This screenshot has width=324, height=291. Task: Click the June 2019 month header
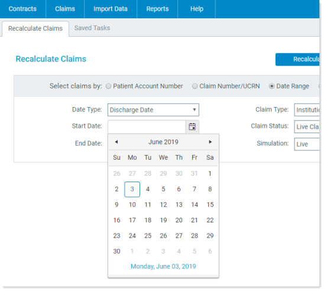pos(163,142)
